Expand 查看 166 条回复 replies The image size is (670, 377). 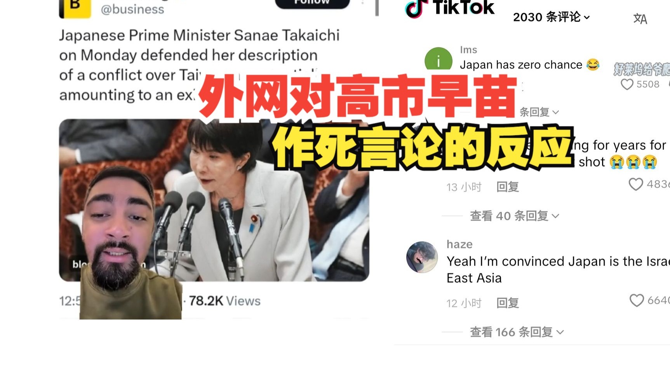pyautogui.click(x=517, y=332)
